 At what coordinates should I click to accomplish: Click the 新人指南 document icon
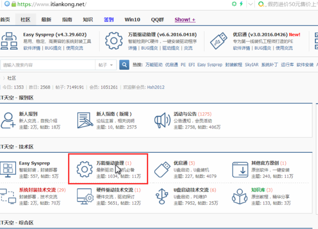[x=84, y=120]
